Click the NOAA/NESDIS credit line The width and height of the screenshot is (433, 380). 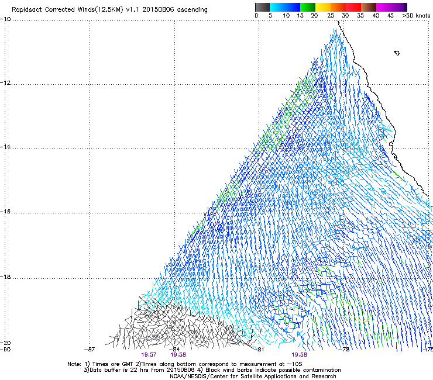pos(253,376)
